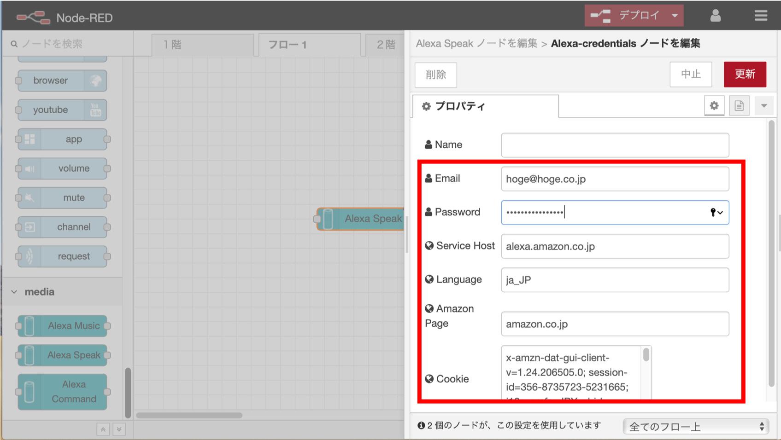Select the Alexa Music palette node
The width and height of the screenshot is (781, 440).
point(63,326)
